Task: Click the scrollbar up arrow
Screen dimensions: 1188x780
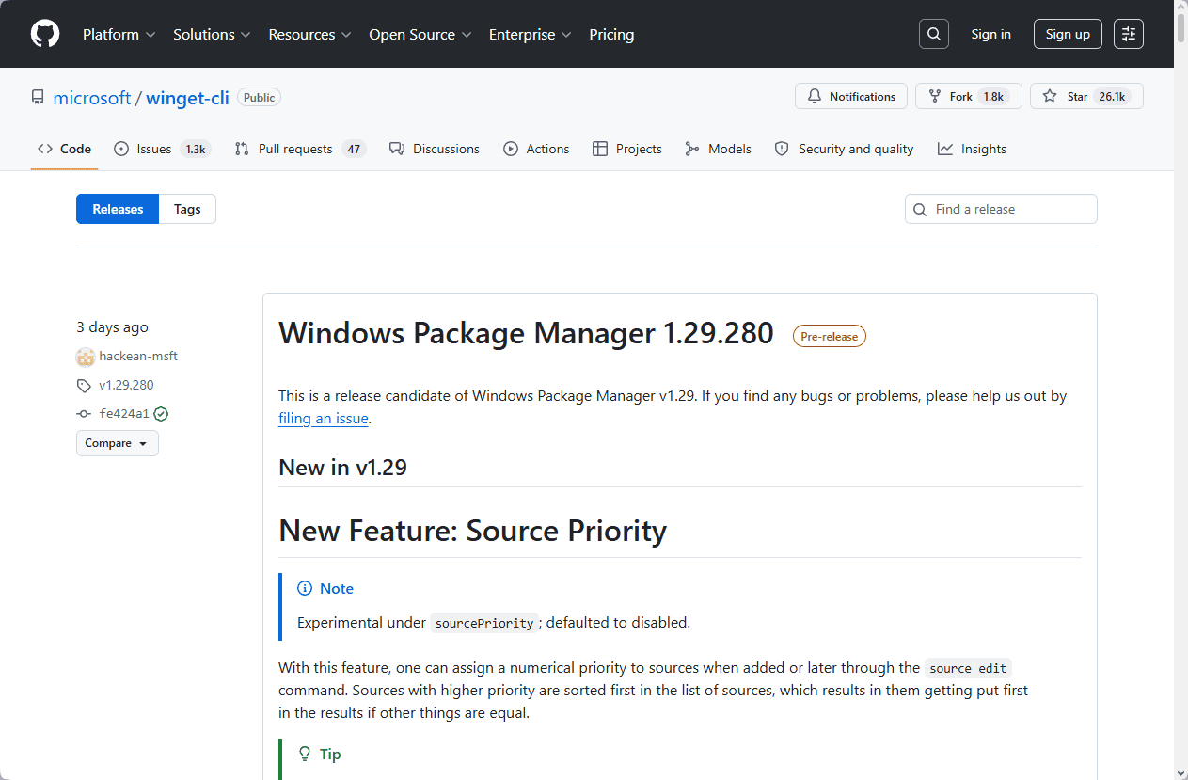Action: (1181, 7)
